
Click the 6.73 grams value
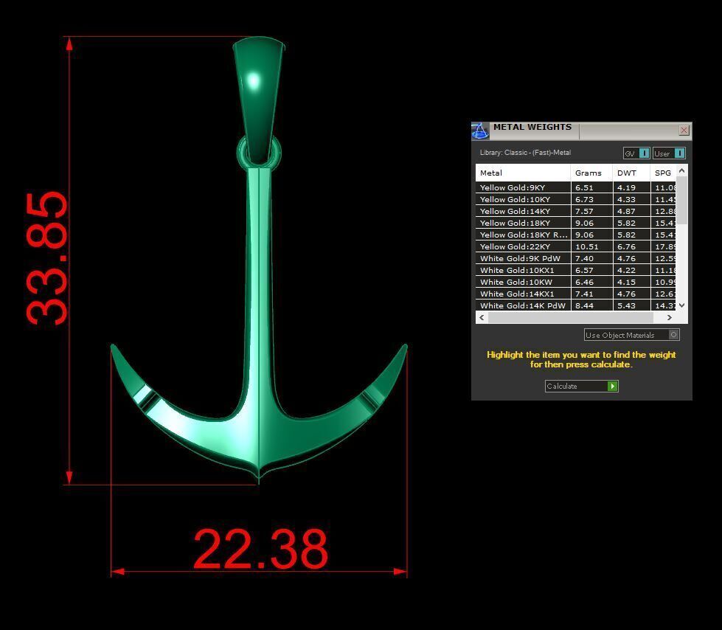pos(584,199)
